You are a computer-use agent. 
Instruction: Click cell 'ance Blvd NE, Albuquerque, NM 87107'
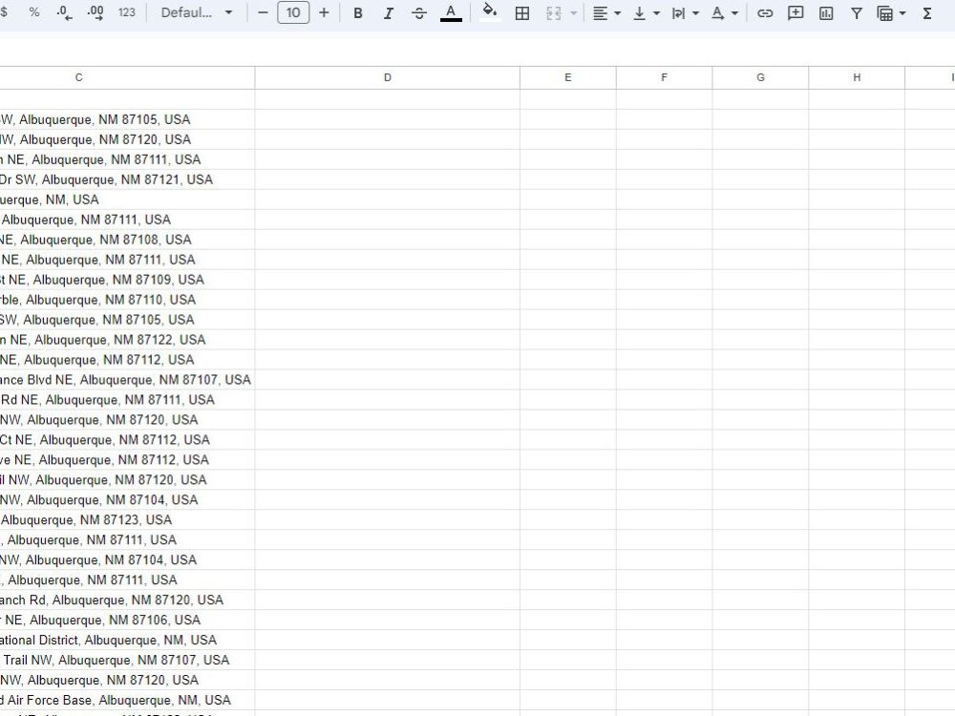[127, 380]
